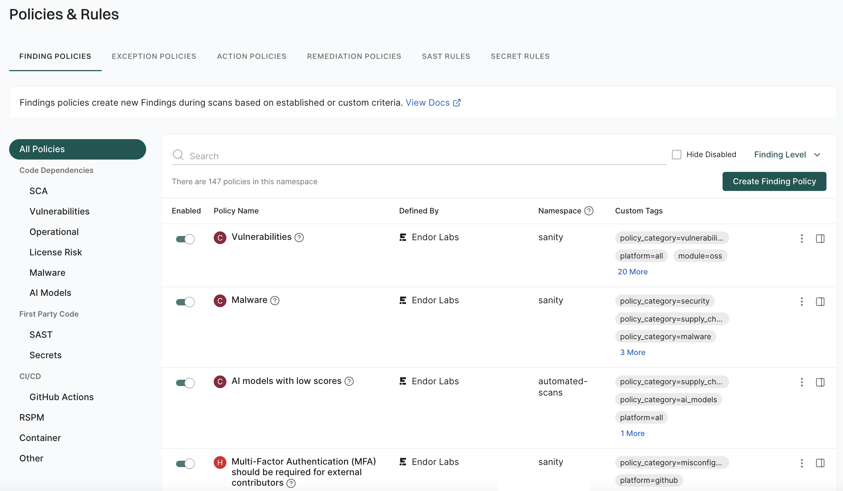The width and height of the screenshot is (843, 491).
Task: Select GitHub Actions in sidebar
Action: coord(62,397)
